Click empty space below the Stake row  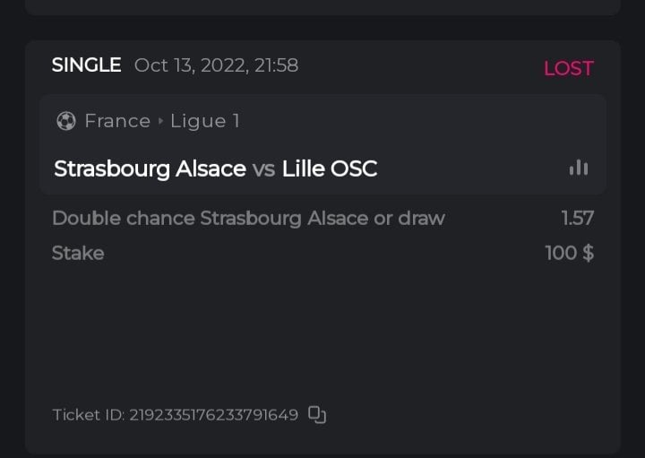click(x=322, y=332)
